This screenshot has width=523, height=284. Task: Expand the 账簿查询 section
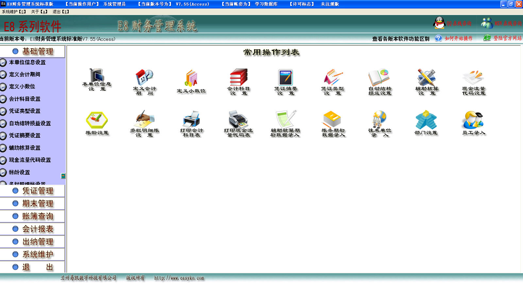coord(32,216)
